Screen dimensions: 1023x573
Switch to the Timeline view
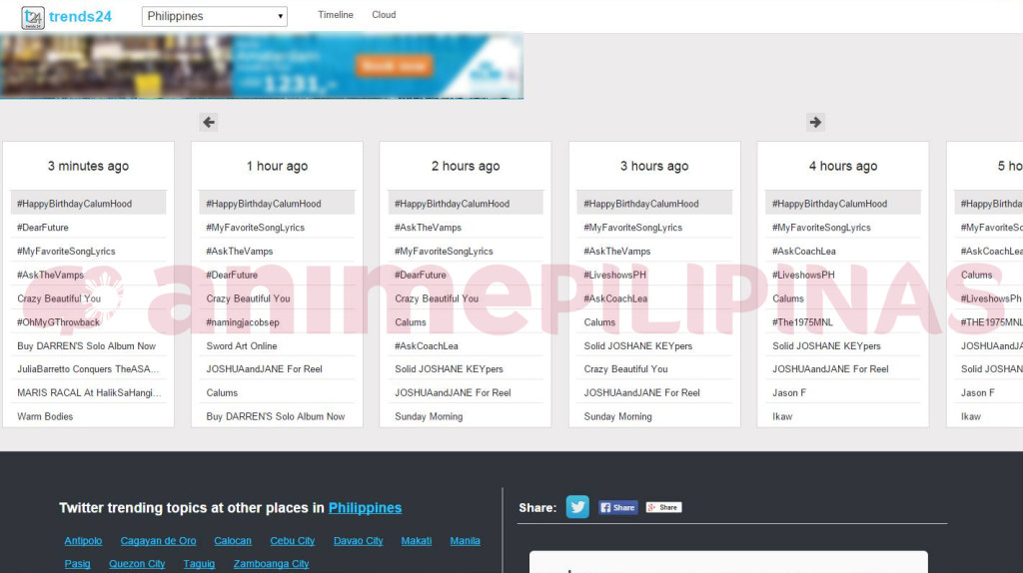pos(336,14)
